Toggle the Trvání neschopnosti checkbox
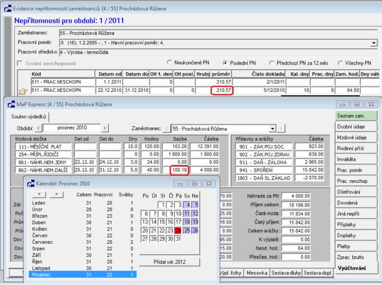 click(20, 63)
